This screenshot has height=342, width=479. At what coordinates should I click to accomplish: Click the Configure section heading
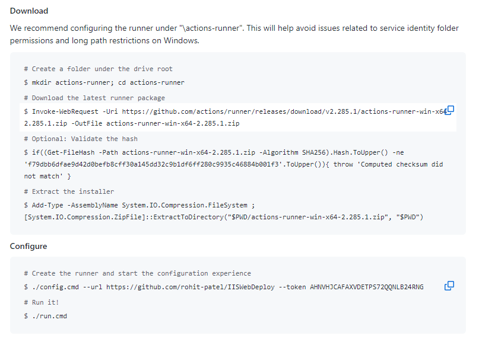[28, 246]
